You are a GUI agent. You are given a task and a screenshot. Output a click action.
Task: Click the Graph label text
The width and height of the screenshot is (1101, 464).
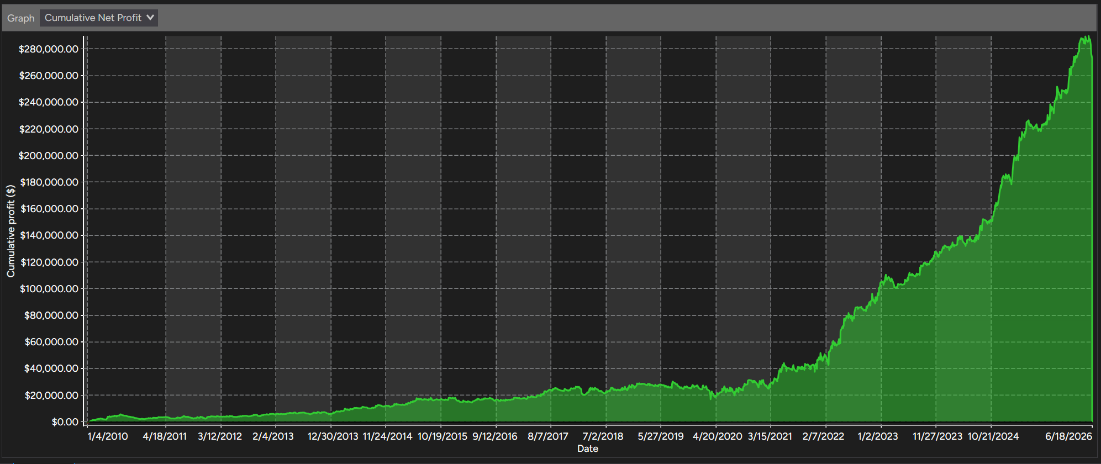[x=21, y=18]
